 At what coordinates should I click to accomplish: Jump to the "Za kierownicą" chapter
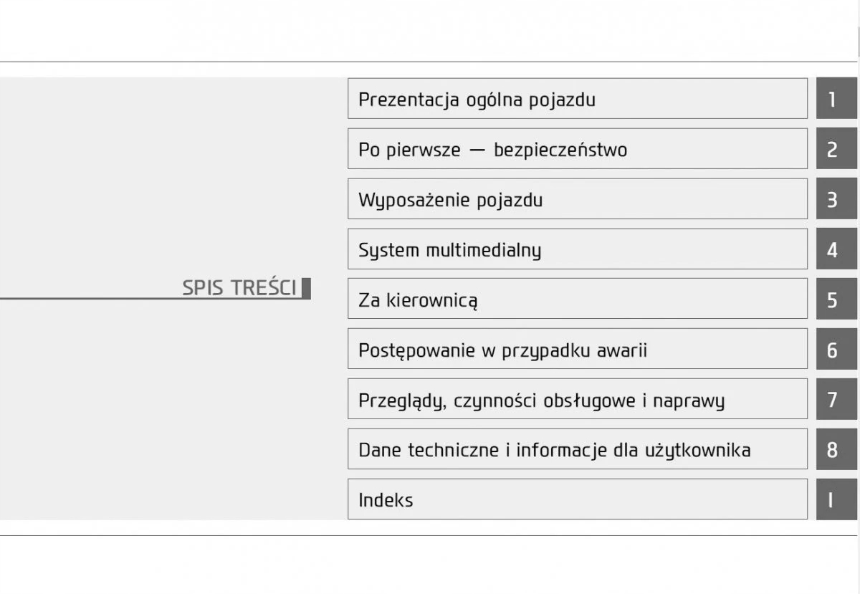[577, 299]
